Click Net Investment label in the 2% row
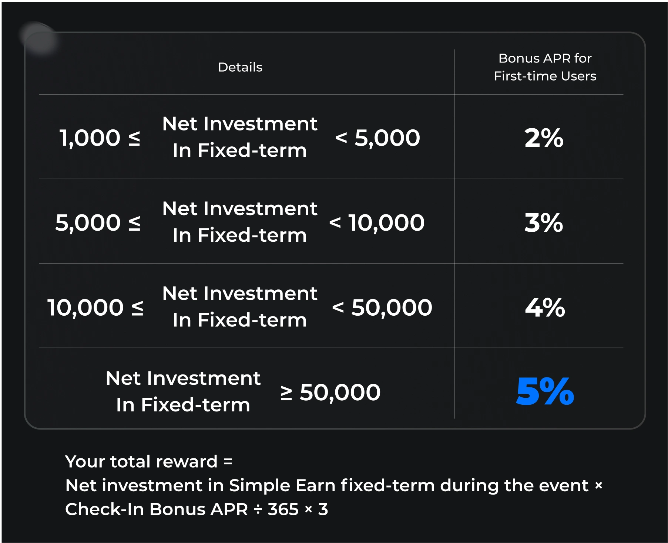The image size is (668, 543). (x=240, y=124)
